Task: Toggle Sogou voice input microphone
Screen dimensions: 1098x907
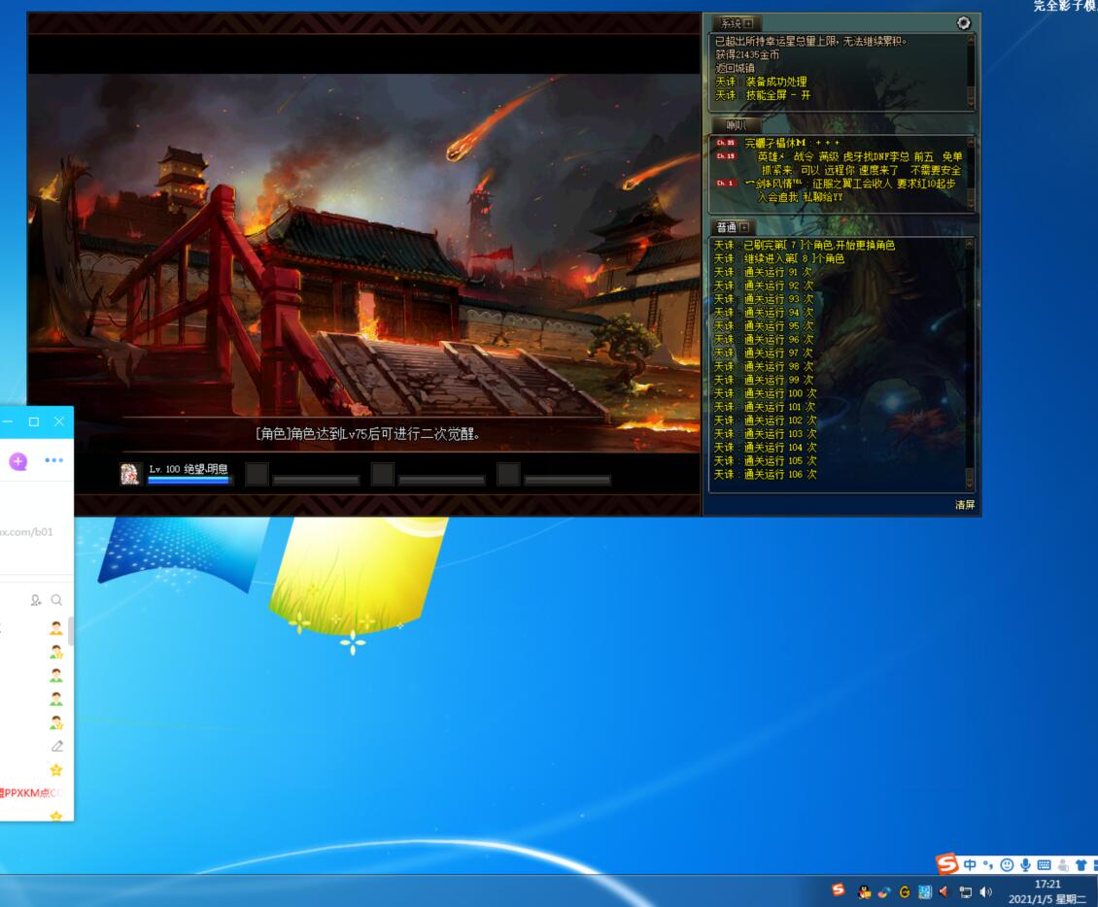Action: click(1025, 864)
